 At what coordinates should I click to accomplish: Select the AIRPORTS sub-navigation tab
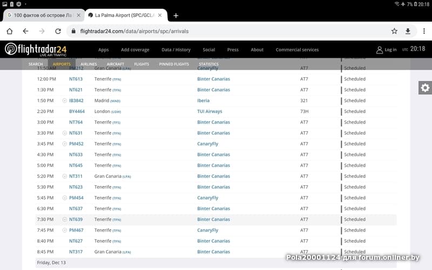(62, 64)
